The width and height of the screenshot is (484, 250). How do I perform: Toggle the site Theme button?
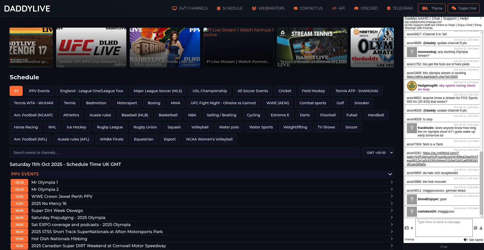[x=432, y=8]
